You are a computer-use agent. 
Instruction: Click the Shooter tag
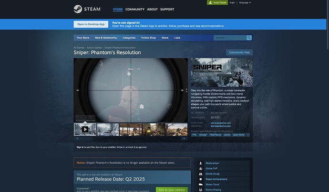[203, 135]
